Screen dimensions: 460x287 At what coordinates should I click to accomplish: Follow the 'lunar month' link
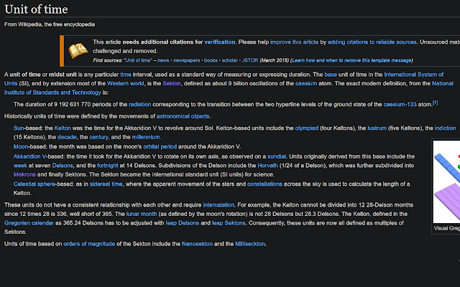142,214
